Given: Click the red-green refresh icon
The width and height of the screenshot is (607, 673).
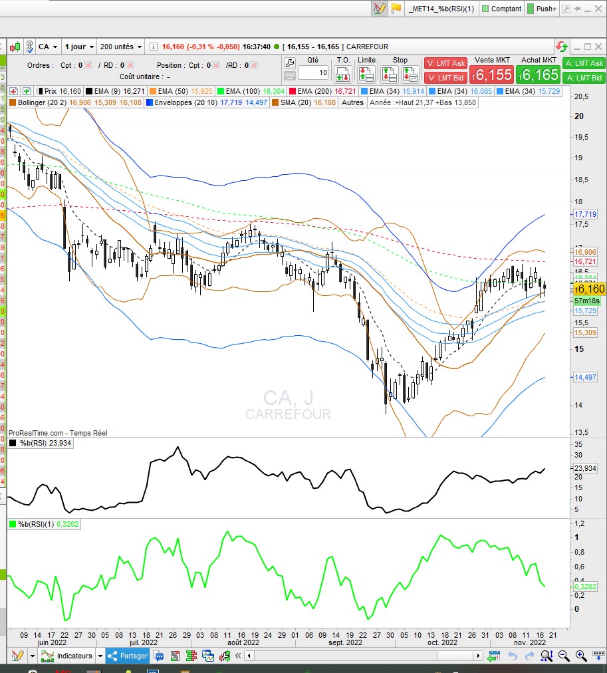Looking at the screenshot, I should (x=561, y=47).
